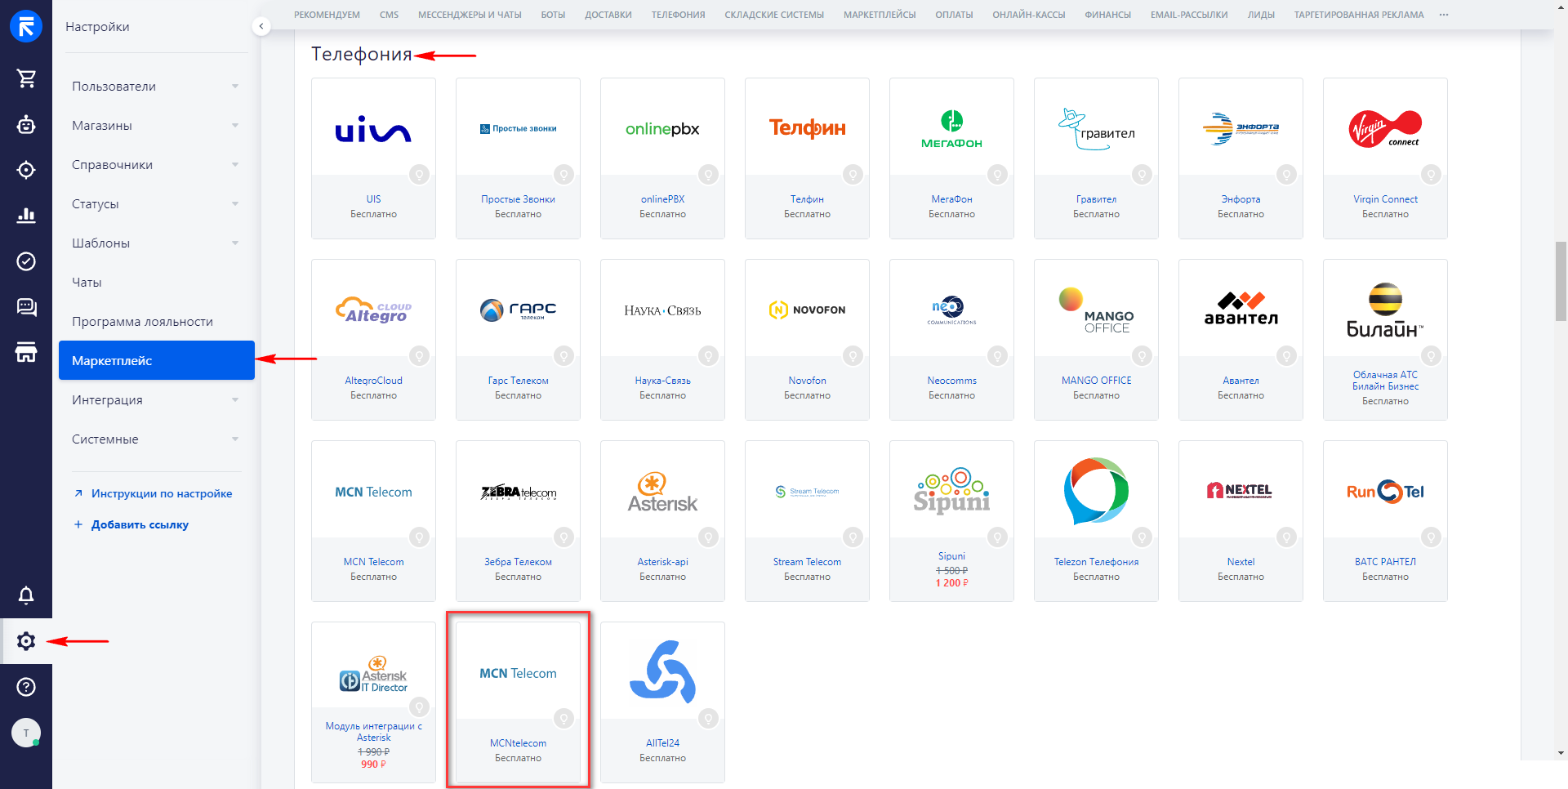Expand the Шаблоны menu section
This screenshot has height=789, width=1568.
click(156, 243)
